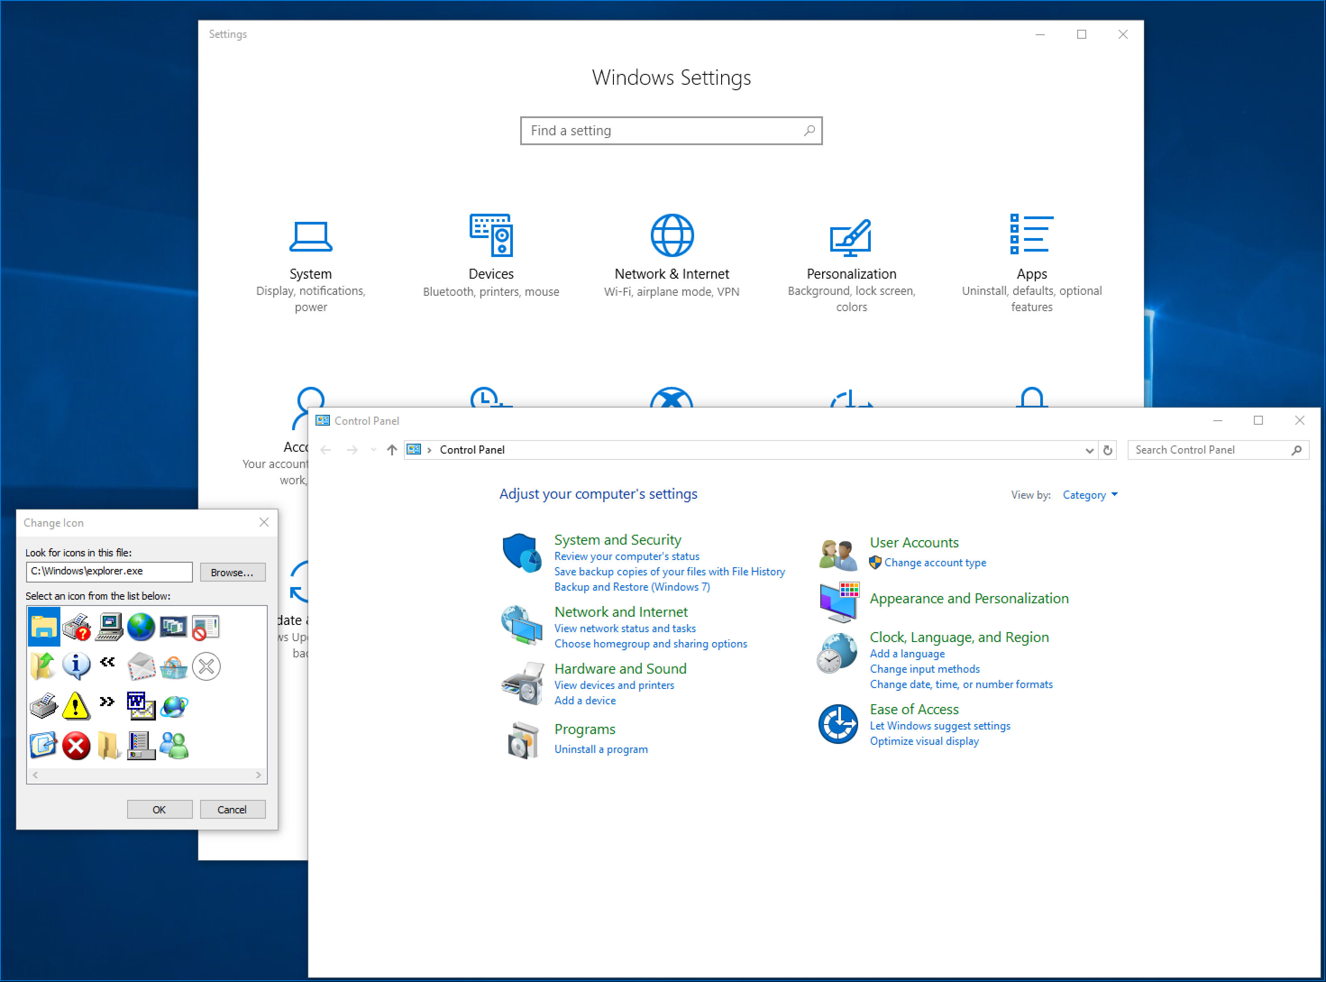Viewport: 1326px width, 982px height.
Task: Open System and Security category
Action: 617,540
